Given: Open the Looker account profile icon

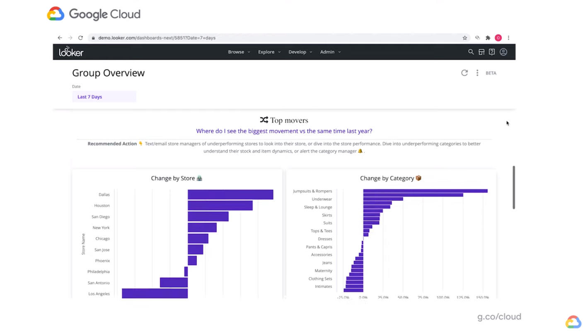Looking at the screenshot, I should [503, 52].
